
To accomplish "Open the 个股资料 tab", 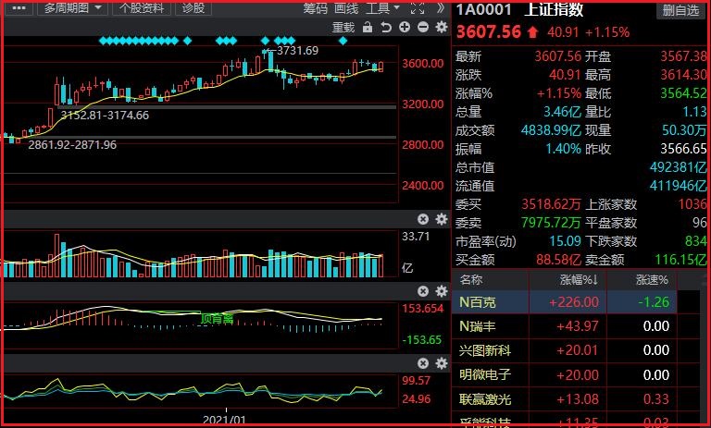I will coord(142,8).
